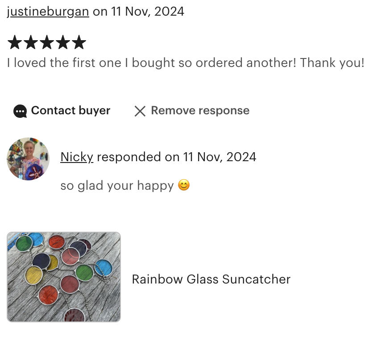Click the X icon beside Remove response
Viewport: 373px width, 342px height.
[x=140, y=111]
